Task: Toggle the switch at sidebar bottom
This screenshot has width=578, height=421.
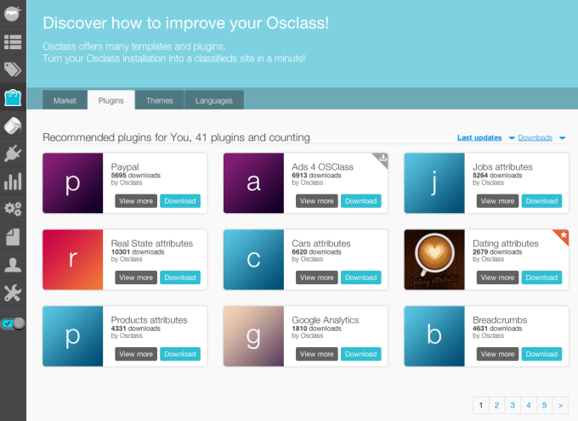Action: pyautogui.click(x=13, y=323)
